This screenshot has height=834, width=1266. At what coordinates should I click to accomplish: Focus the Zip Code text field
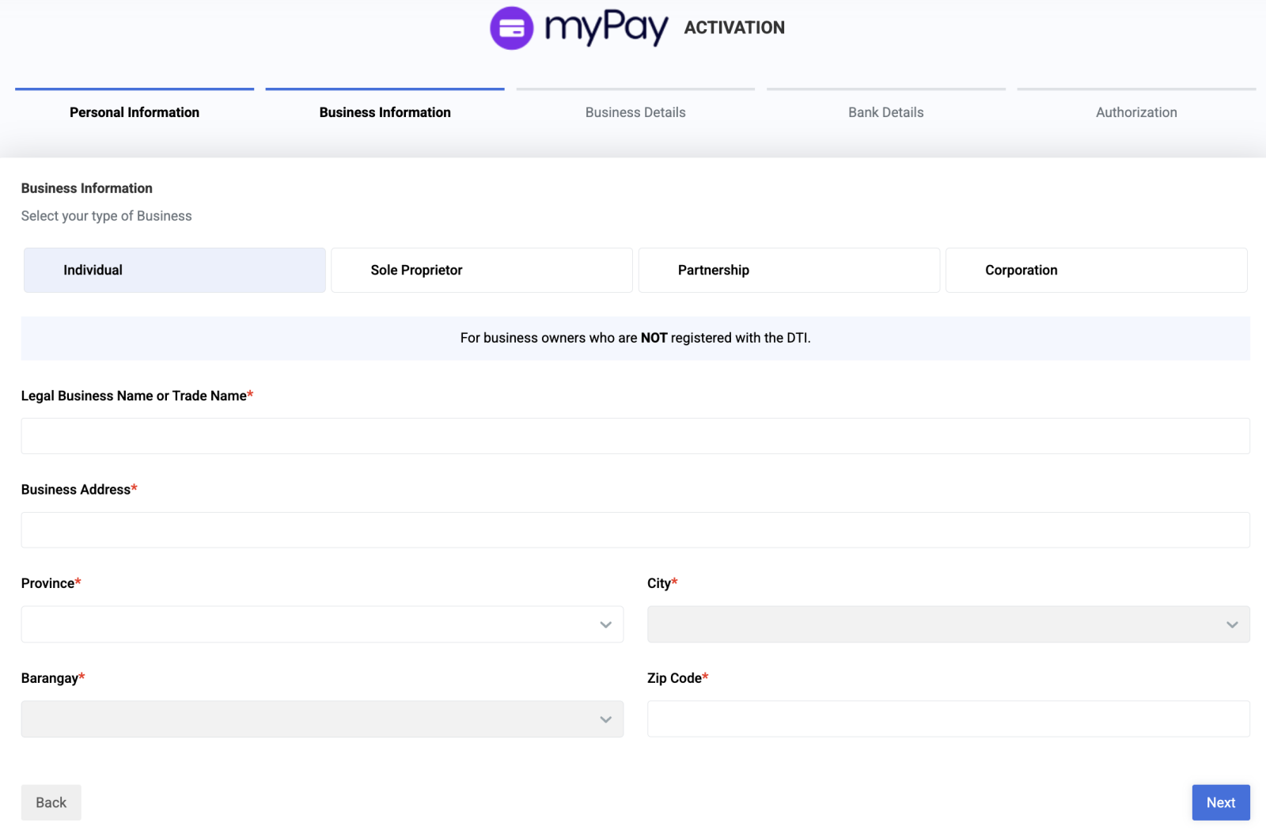(948, 718)
